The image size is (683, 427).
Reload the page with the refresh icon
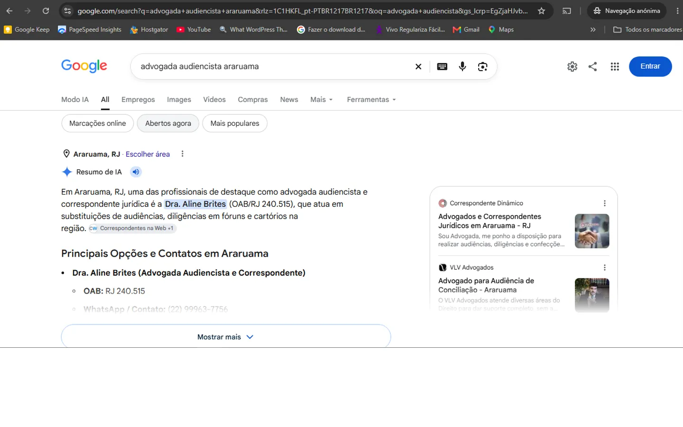[46, 11]
